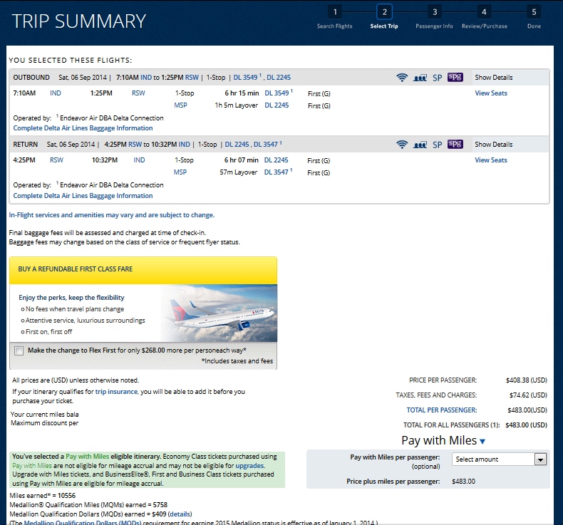
Task: Open flight DL 3547 in return row
Action: pyautogui.click(x=277, y=172)
